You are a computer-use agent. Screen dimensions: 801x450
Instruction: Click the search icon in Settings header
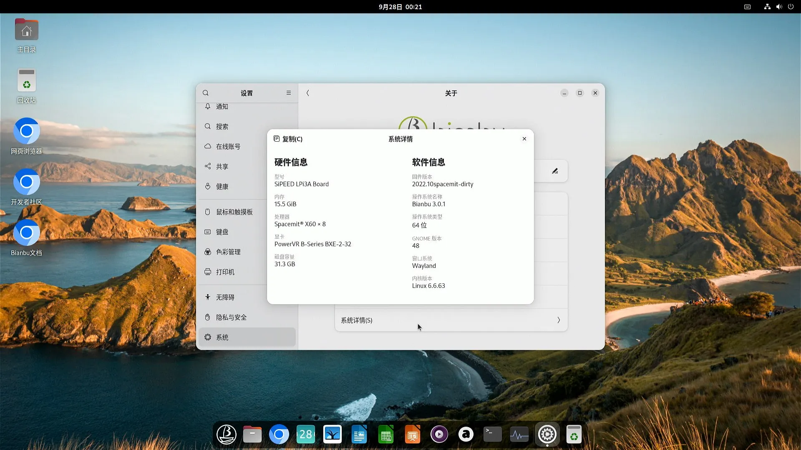coord(206,93)
